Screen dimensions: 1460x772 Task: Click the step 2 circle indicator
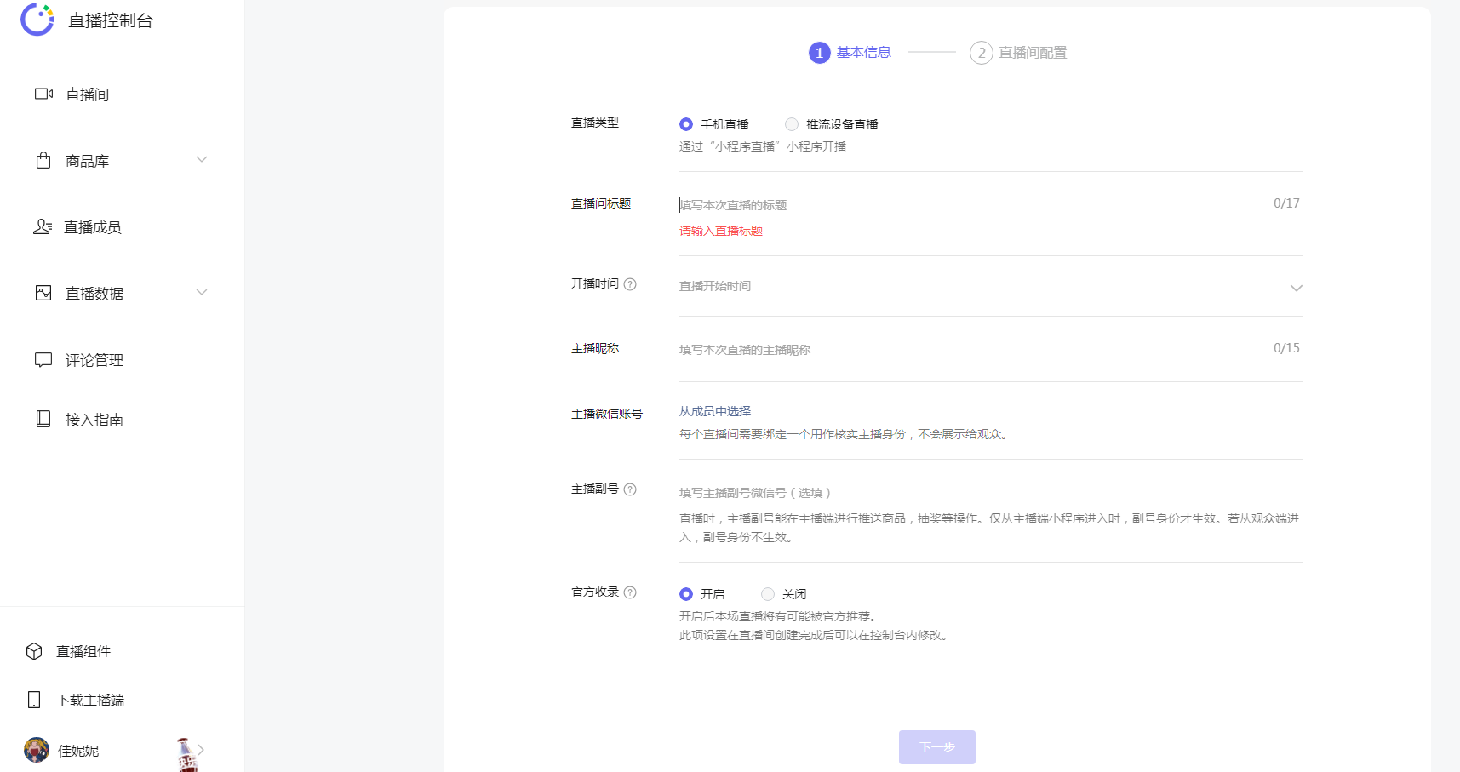tap(982, 53)
